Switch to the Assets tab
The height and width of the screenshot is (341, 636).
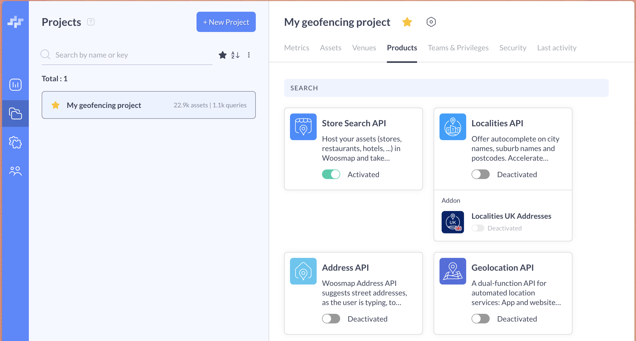tap(331, 48)
